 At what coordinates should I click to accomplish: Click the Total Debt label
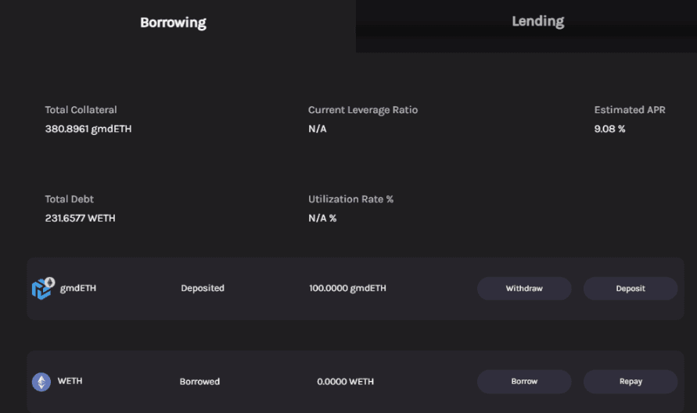click(x=70, y=199)
